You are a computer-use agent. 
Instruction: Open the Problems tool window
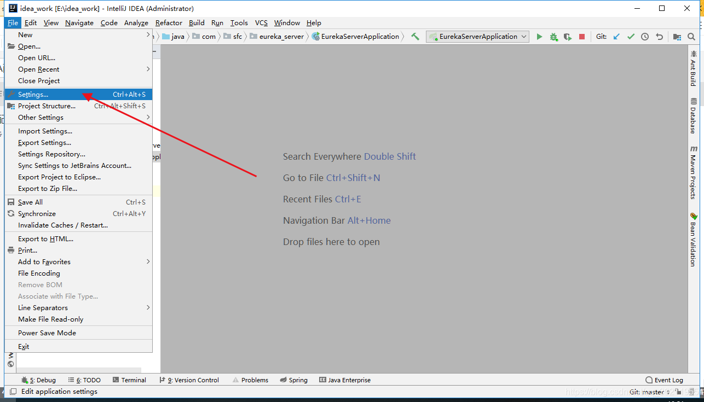pos(250,380)
